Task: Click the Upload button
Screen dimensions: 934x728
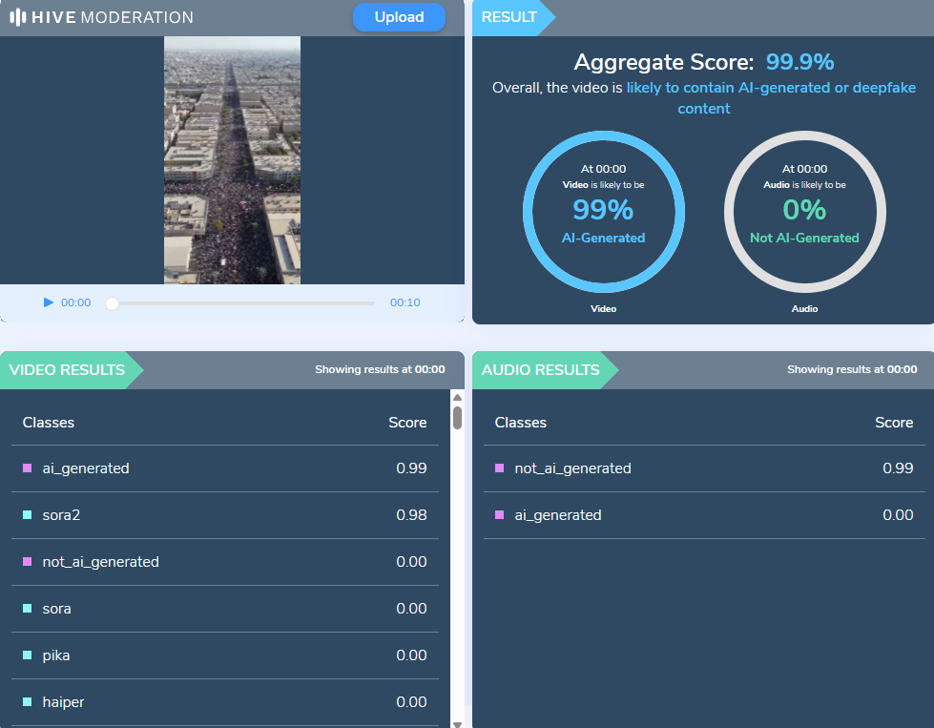Action: pos(399,17)
